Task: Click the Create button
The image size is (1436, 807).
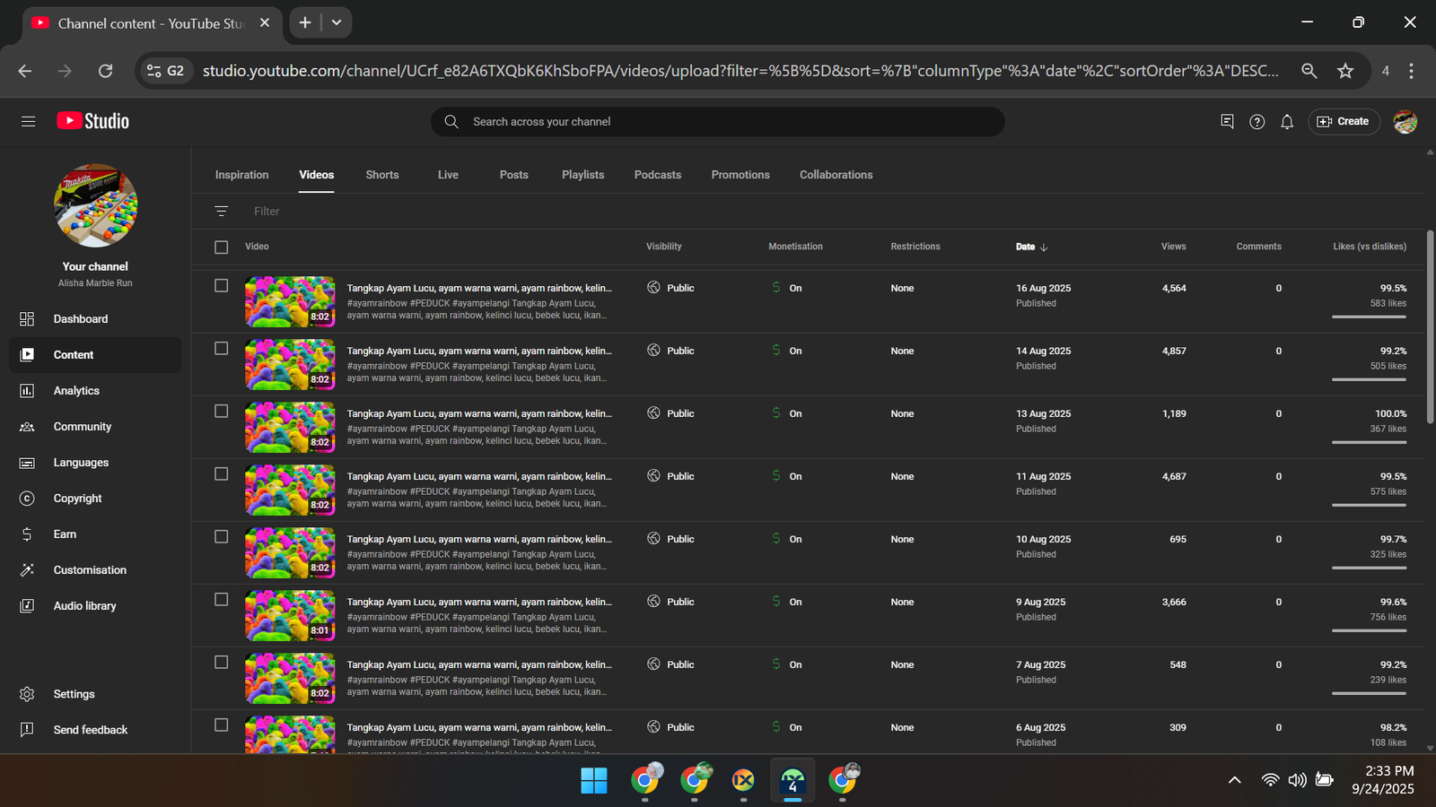Action: coord(1343,122)
